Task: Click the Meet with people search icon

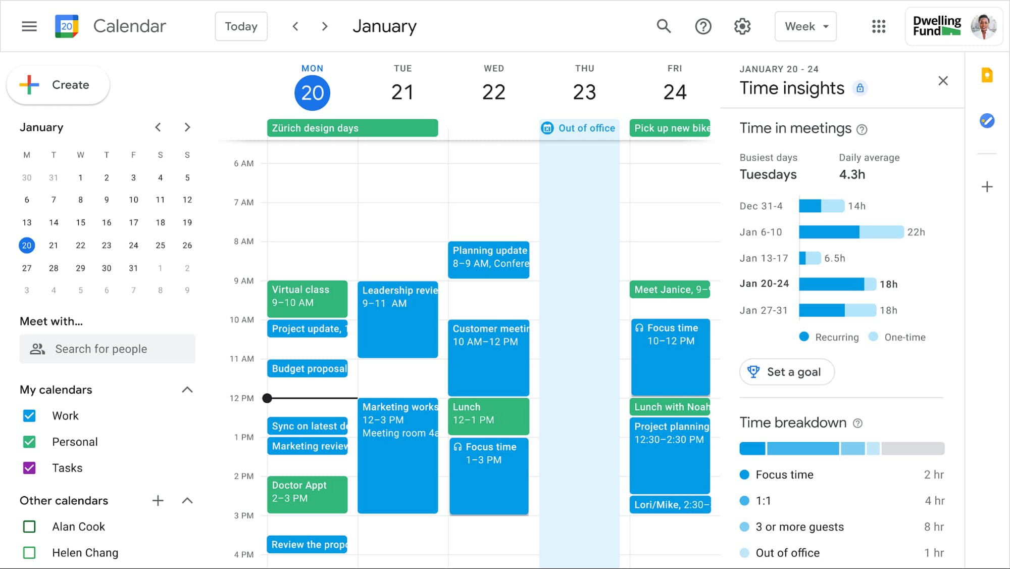Action: click(x=37, y=348)
